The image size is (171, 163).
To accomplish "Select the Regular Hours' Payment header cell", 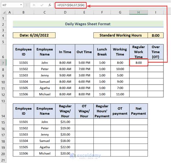I will pos(102,111).
